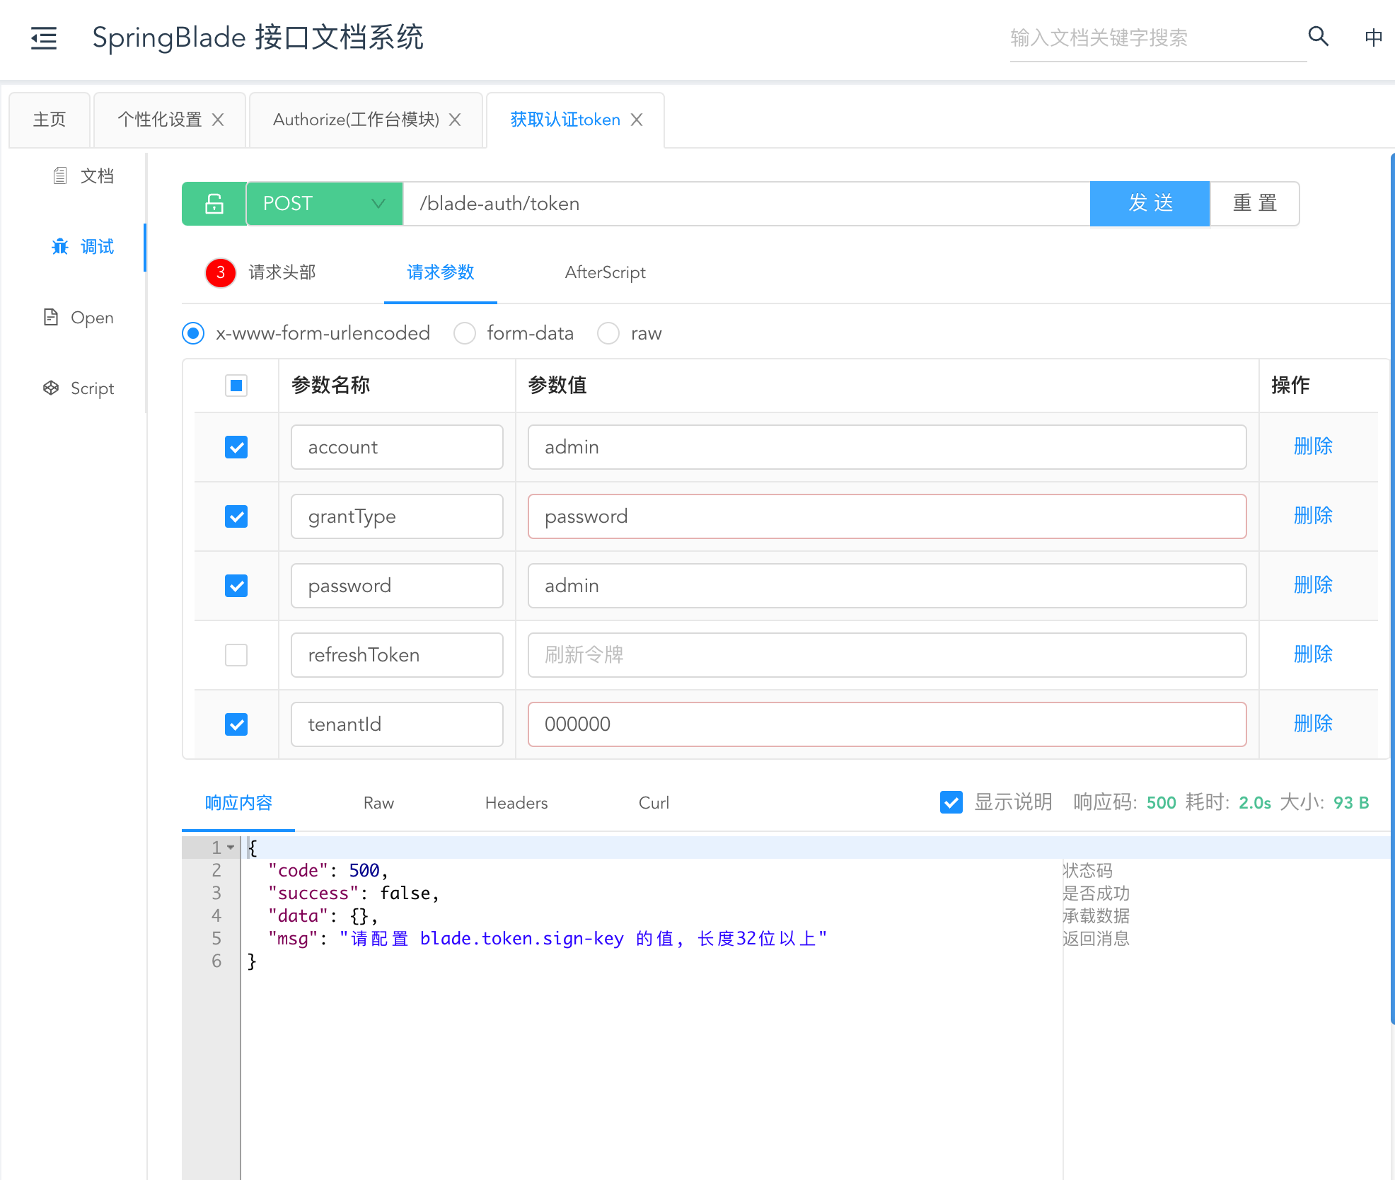Switch language with the 中 icon

tap(1373, 37)
